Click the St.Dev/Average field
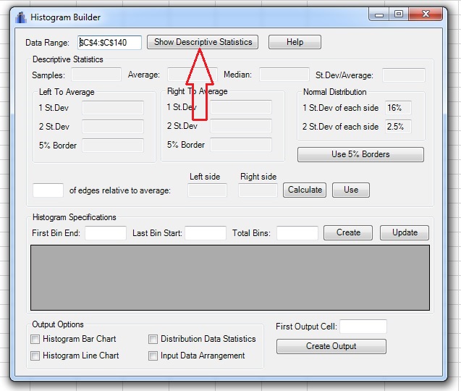461x391 pixels. [403, 75]
